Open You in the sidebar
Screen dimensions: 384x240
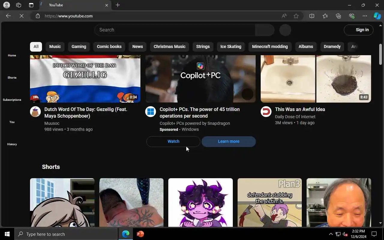(12, 122)
